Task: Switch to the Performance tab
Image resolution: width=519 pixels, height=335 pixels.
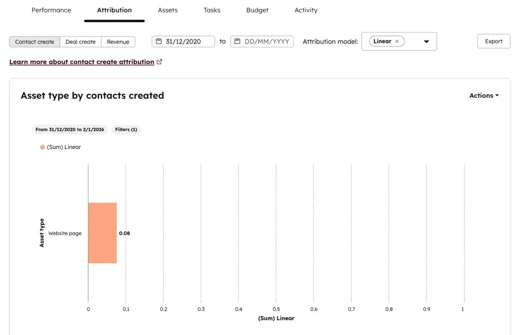Action: click(51, 10)
